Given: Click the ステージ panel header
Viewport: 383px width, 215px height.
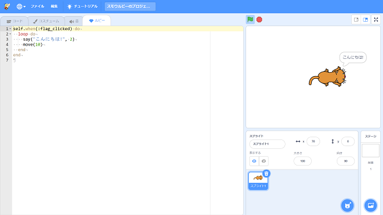Looking at the screenshot, I should [x=371, y=137].
